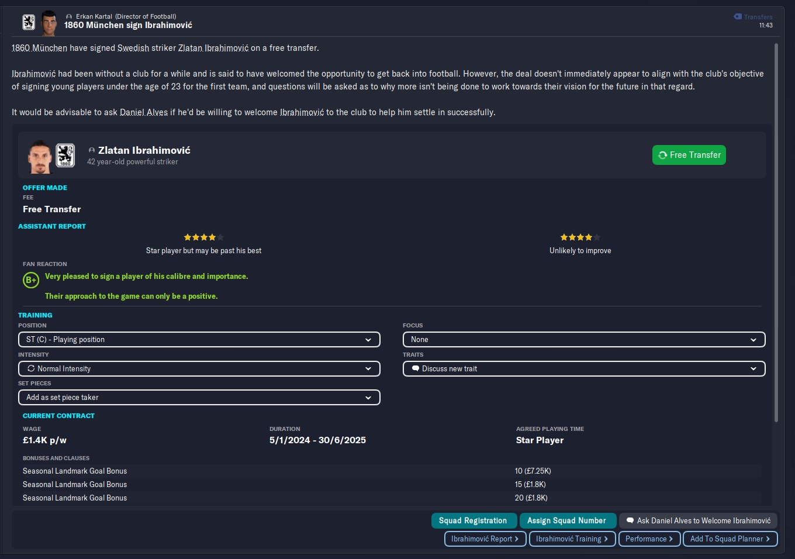Click the club badge beside Ibrahimović's portrait
The image size is (795, 559).
coord(65,156)
